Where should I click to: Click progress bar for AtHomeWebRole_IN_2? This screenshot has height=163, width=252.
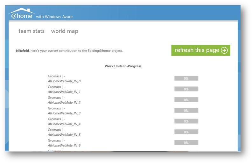point(186,100)
